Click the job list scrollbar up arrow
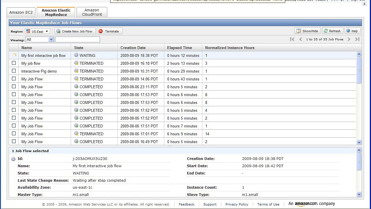The width and height of the screenshot is (371, 209). (359, 54)
